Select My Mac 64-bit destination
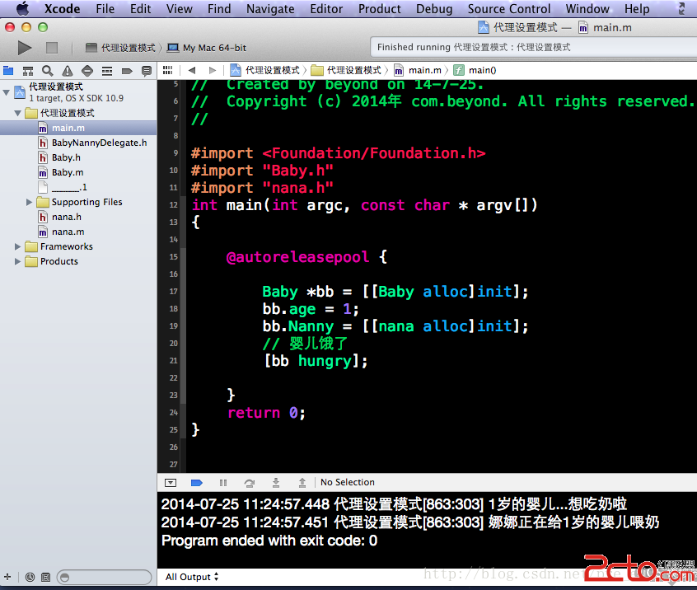 pos(213,48)
